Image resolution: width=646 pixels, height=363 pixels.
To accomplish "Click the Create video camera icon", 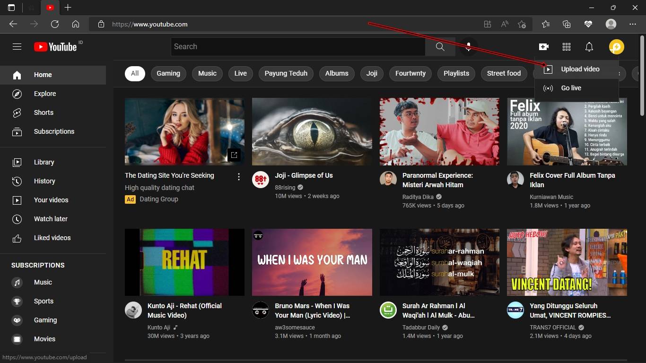I will [x=543, y=46].
